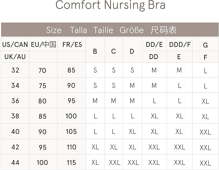Select the "DD/E" cup header
Screen dimensions: 219x170
(x=154, y=45)
